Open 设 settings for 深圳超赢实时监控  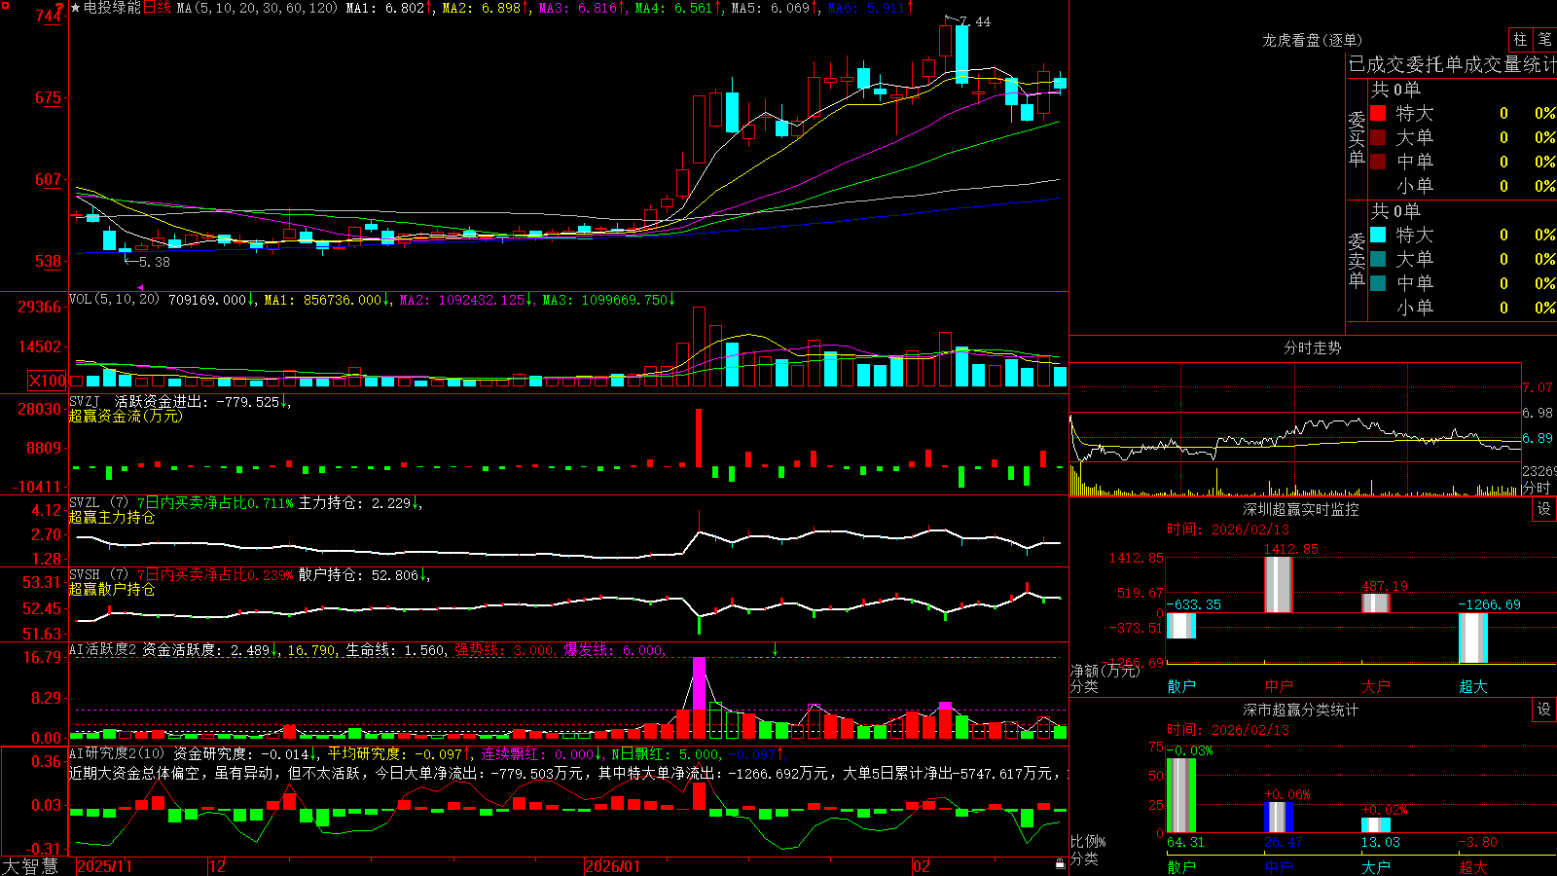click(x=1544, y=509)
